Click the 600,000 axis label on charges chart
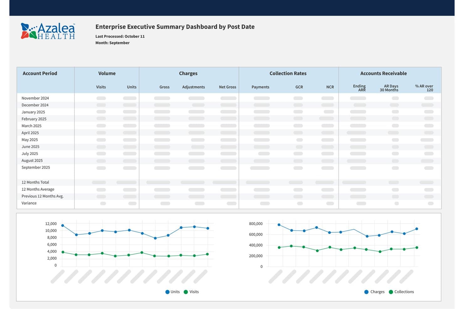The height and width of the screenshot is (309, 464). coord(256,234)
